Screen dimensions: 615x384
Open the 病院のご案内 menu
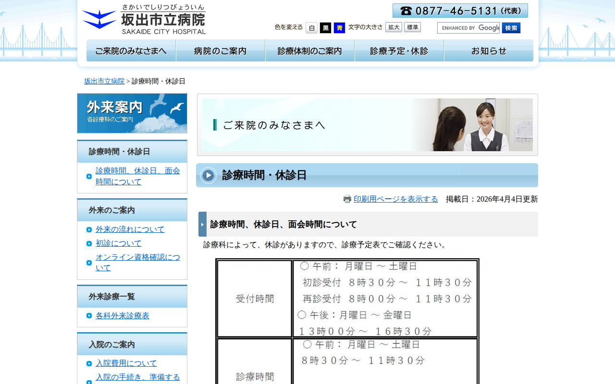point(221,50)
